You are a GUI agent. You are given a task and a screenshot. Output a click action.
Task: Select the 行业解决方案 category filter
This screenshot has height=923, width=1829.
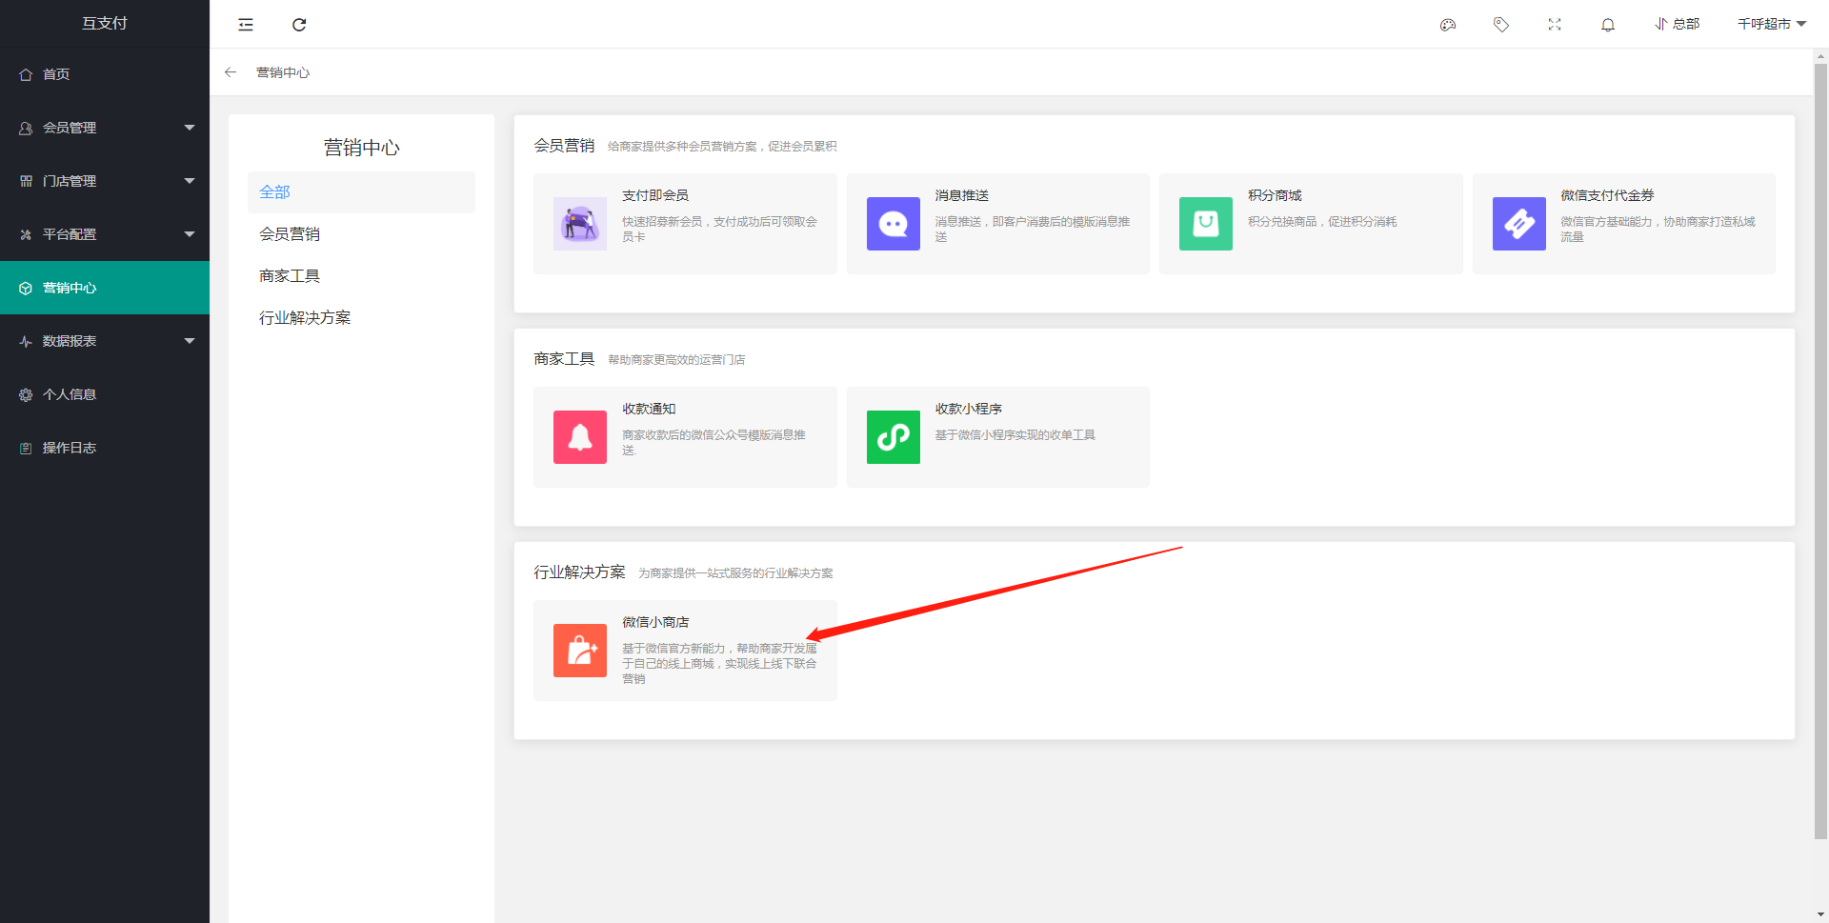[x=361, y=318]
